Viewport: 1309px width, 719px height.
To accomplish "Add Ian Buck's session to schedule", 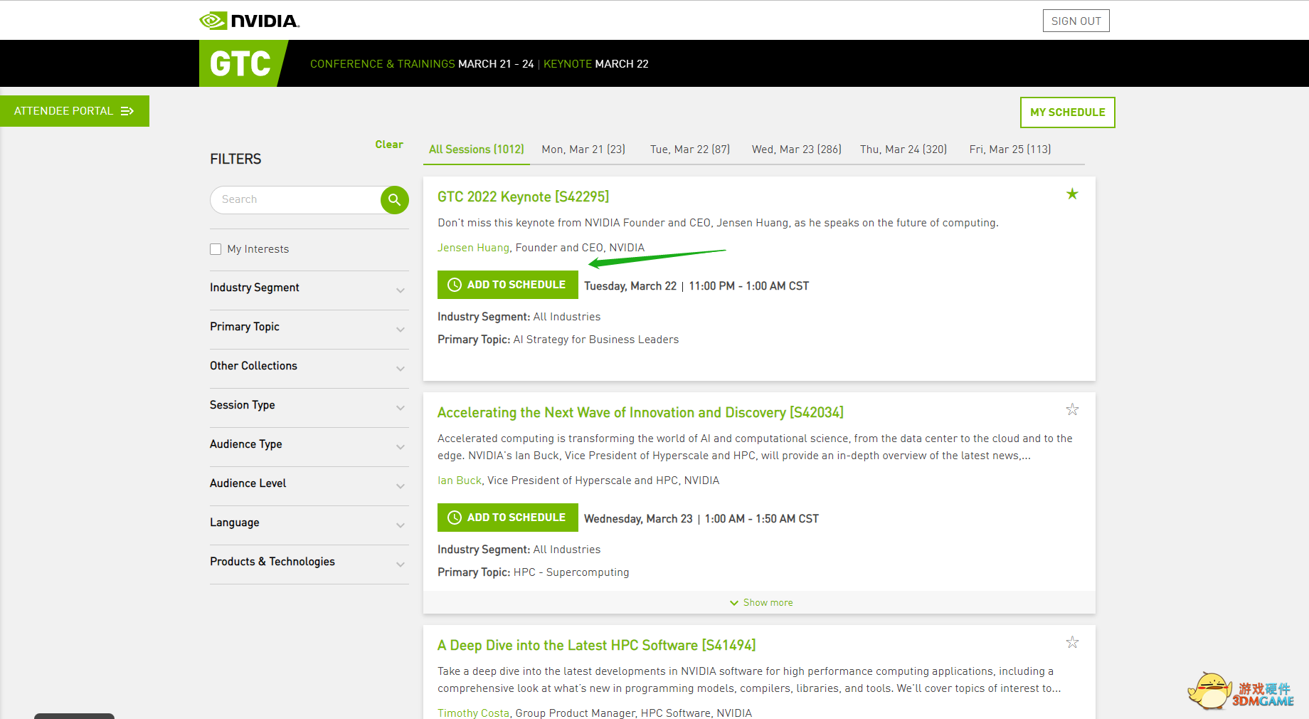I will pos(508,518).
